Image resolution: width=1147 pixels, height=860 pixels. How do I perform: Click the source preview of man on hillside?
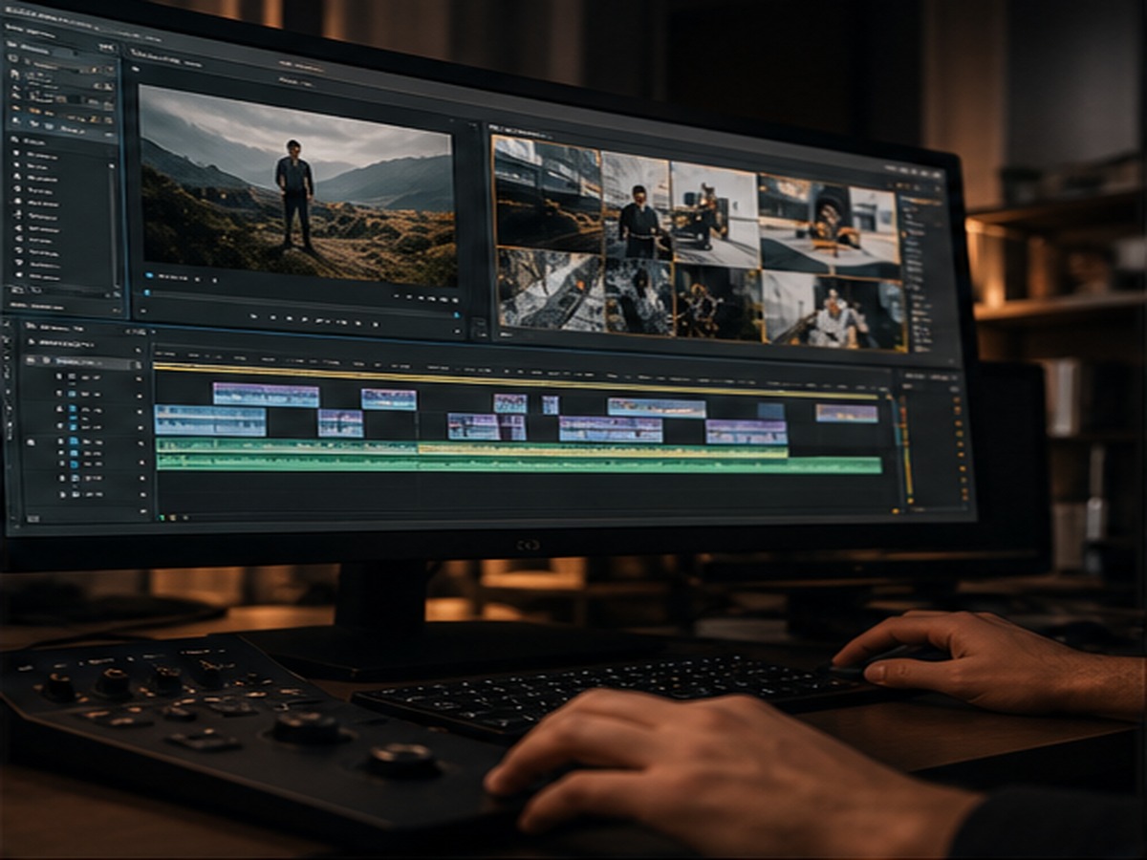click(x=297, y=186)
